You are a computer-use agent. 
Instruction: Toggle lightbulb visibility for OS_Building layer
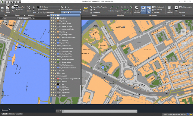(x=52, y=32)
